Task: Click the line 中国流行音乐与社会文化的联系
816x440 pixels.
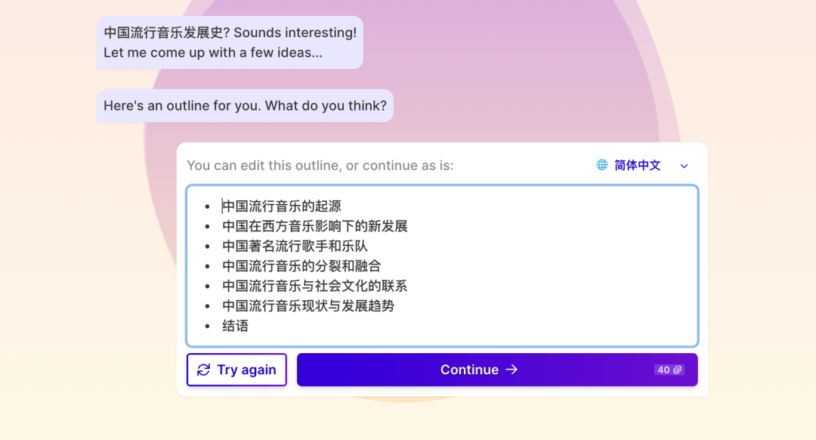Action: click(x=314, y=286)
